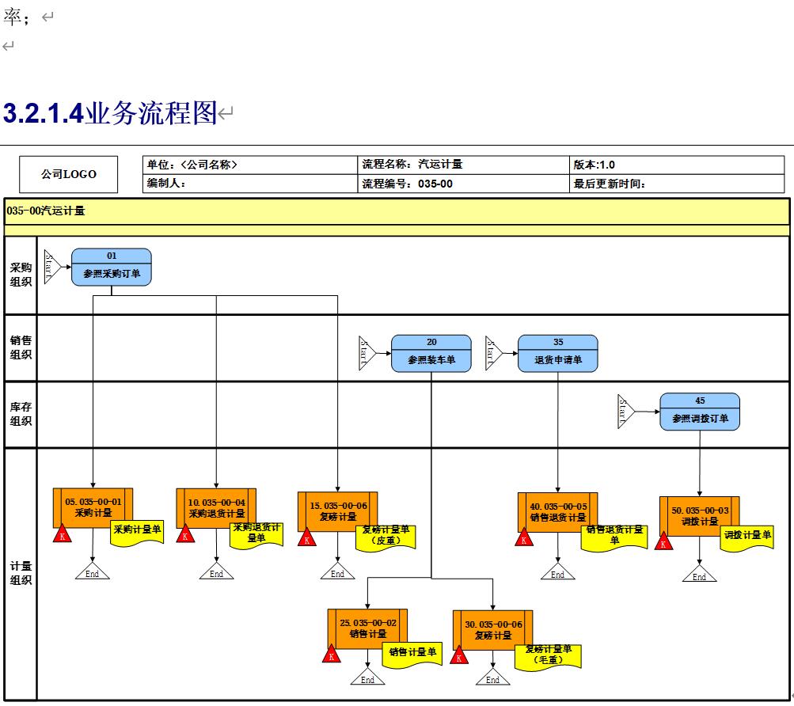Image resolution: width=794 pixels, height=706 pixels.
Task: Click the 流程编号: 035-00 header cell
Action: click(463, 184)
